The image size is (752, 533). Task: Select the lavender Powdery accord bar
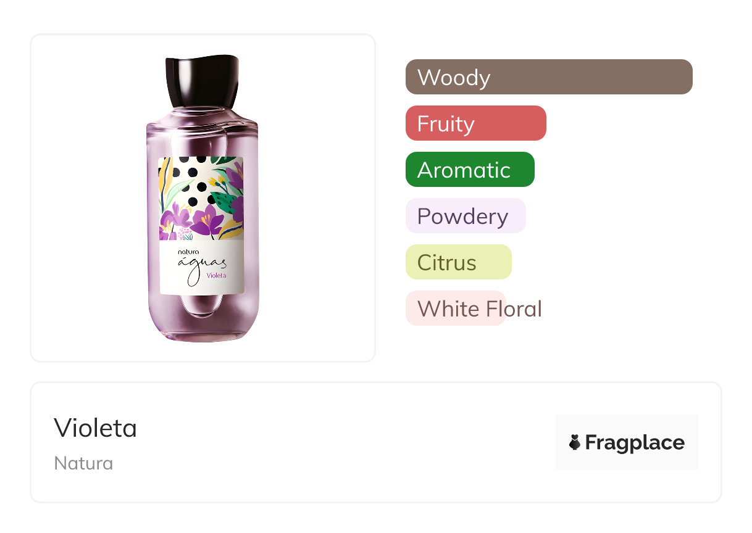(x=465, y=216)
